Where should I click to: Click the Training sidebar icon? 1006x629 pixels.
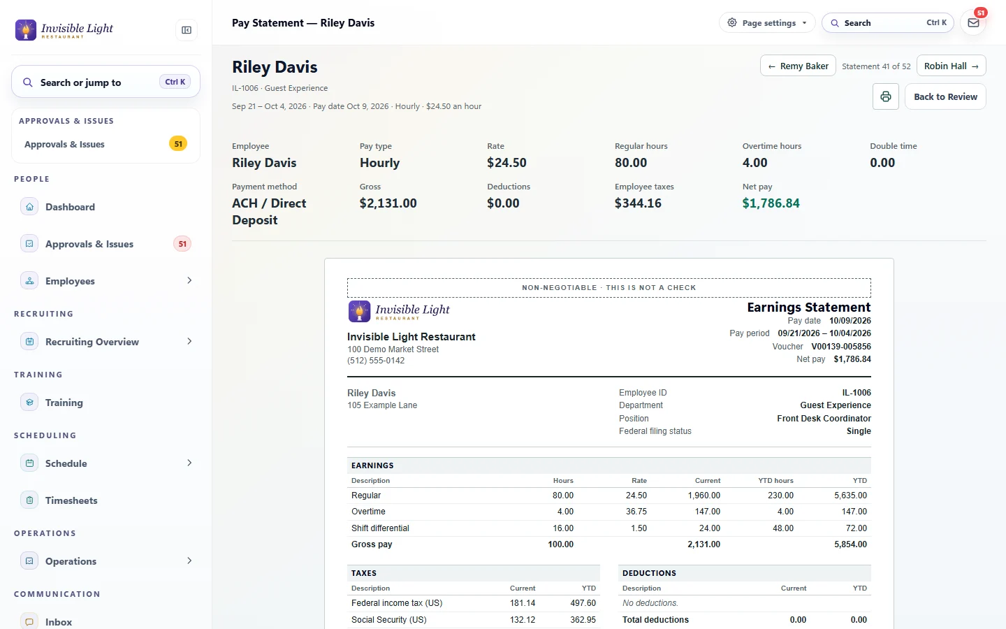tap(29, 403)
